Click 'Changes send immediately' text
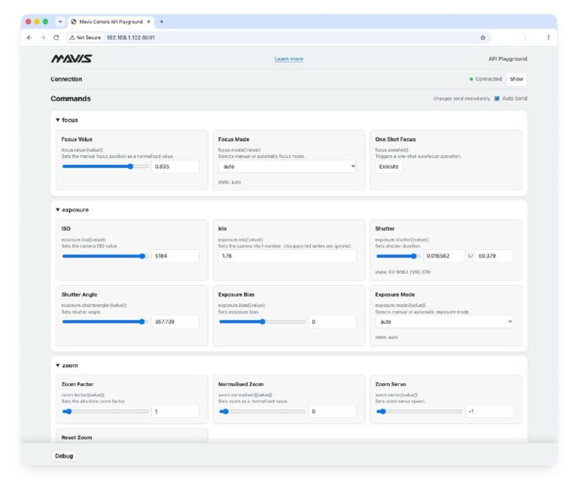 pos(461,99)
